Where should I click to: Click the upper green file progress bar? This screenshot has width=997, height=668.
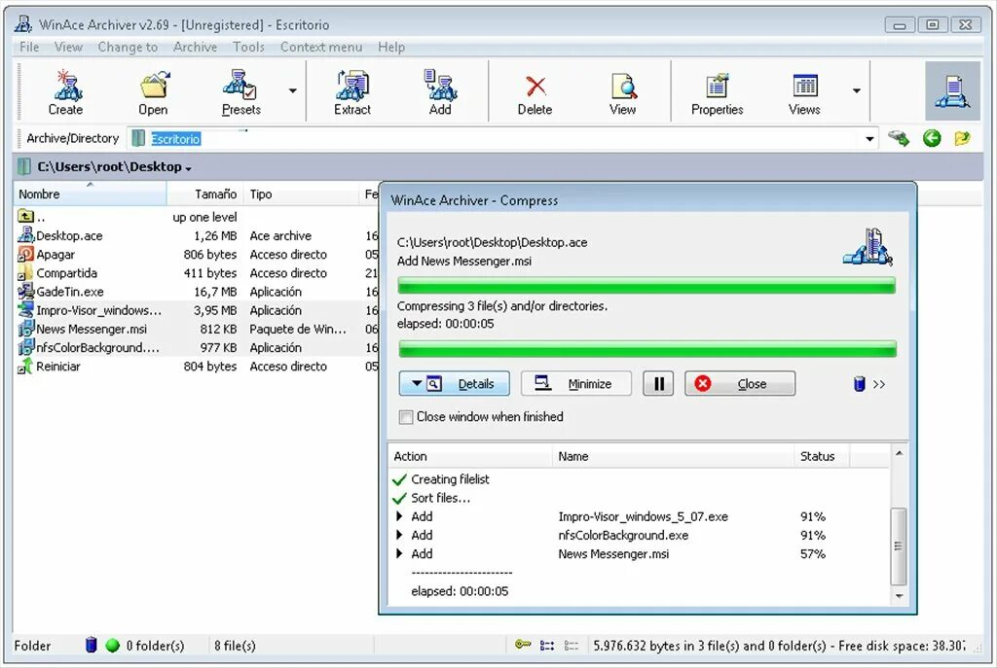[x=646, y=286]
